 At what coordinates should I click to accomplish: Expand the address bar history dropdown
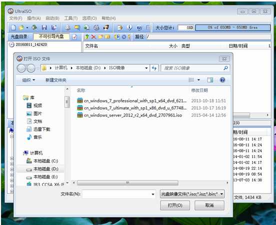(146, 68)
